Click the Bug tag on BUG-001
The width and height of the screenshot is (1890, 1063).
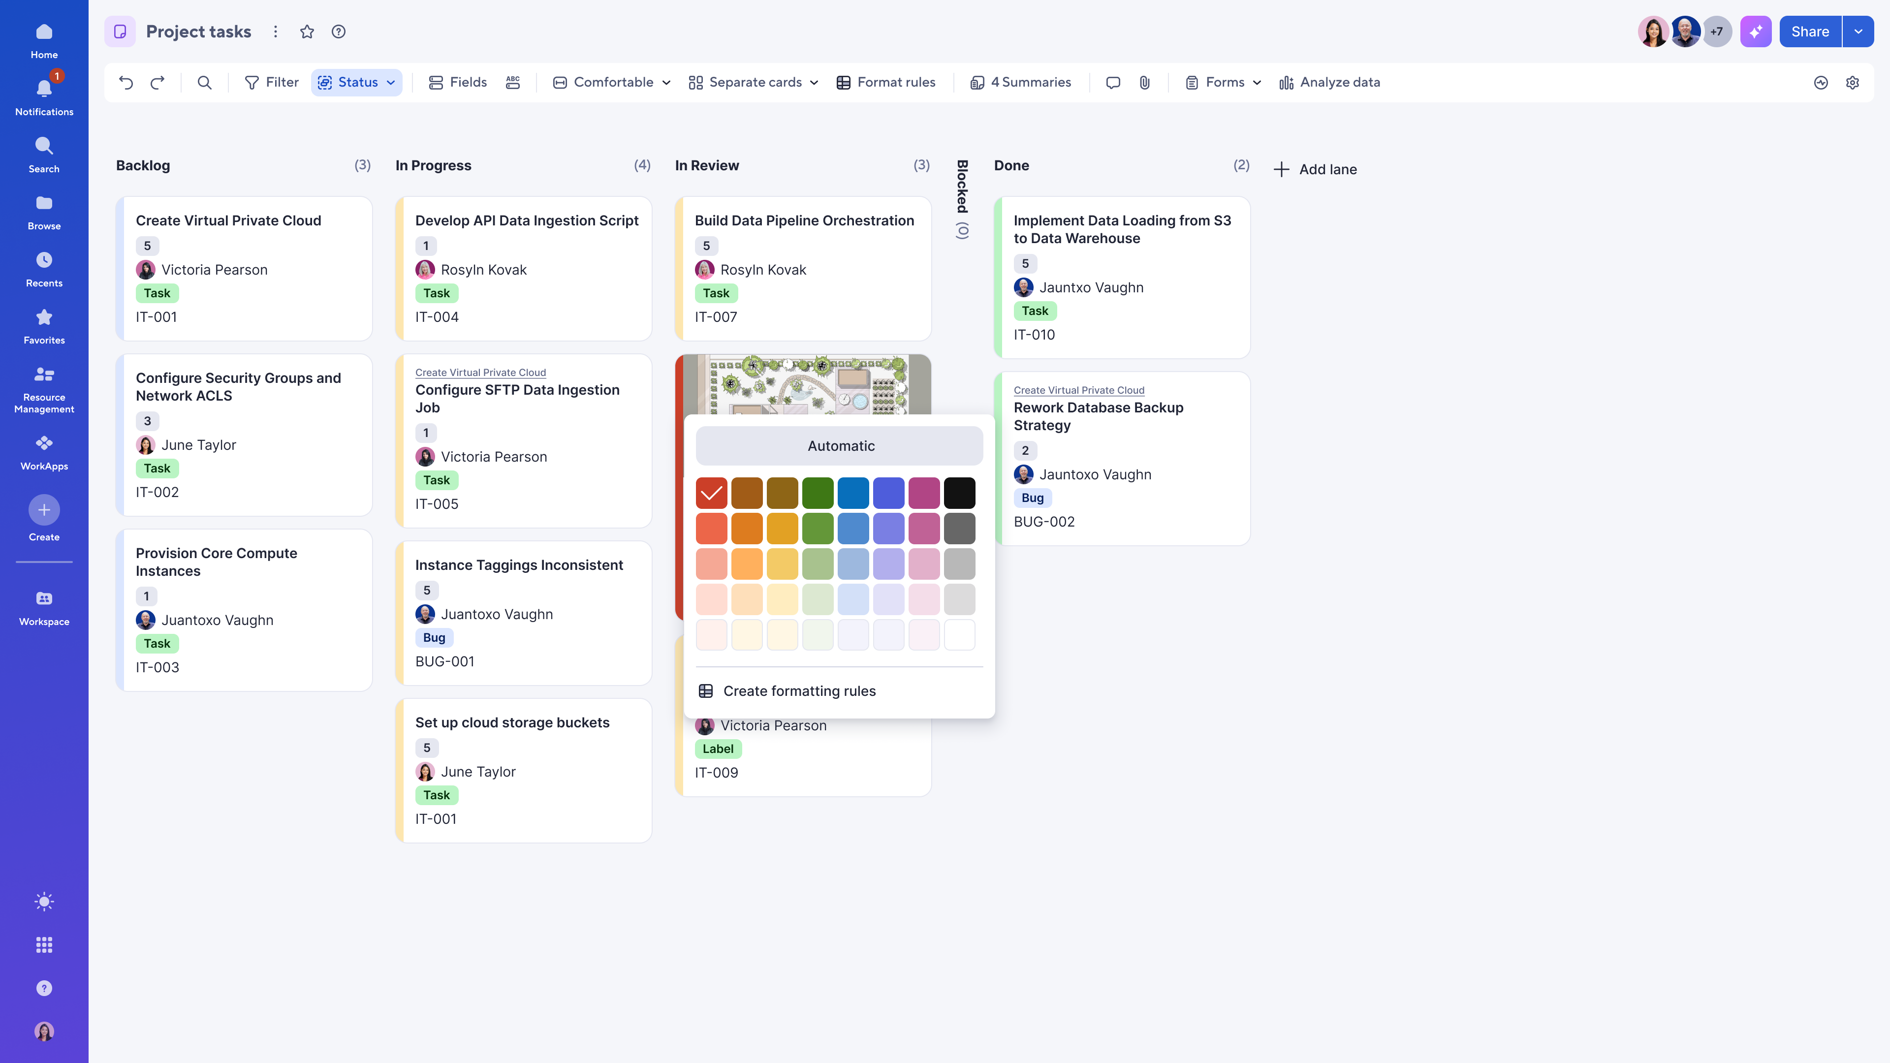[x=434, y=637]
